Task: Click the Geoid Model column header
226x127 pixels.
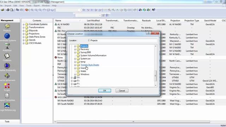Action: tap(210, 20)
